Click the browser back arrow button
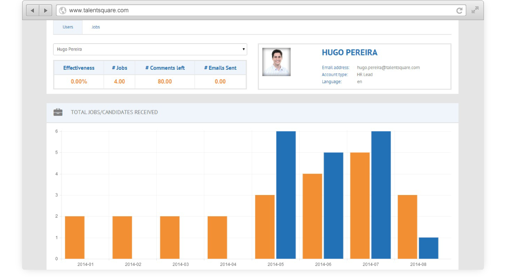The height and width of the screenshot is (280, 509). (x=33, y=10)
